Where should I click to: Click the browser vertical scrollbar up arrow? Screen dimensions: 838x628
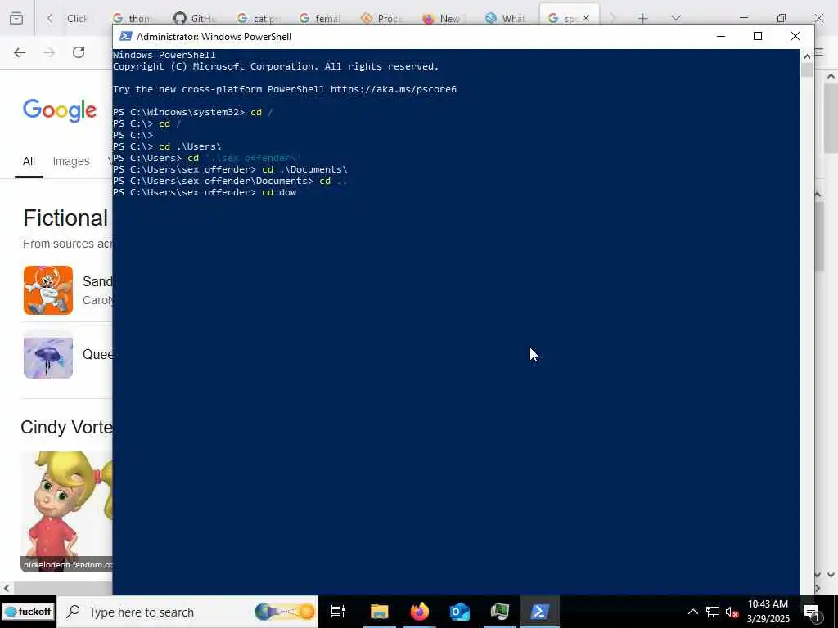pyautogui.click(x=831, y=76)
